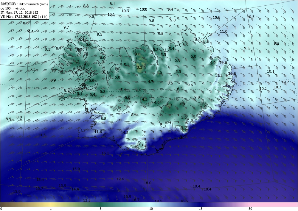Click the colour scale label "1"

point(51,209)
